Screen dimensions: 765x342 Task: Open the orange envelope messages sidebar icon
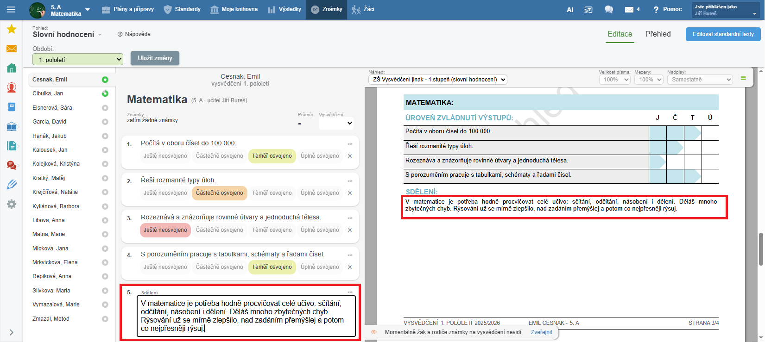coord(12,49)
